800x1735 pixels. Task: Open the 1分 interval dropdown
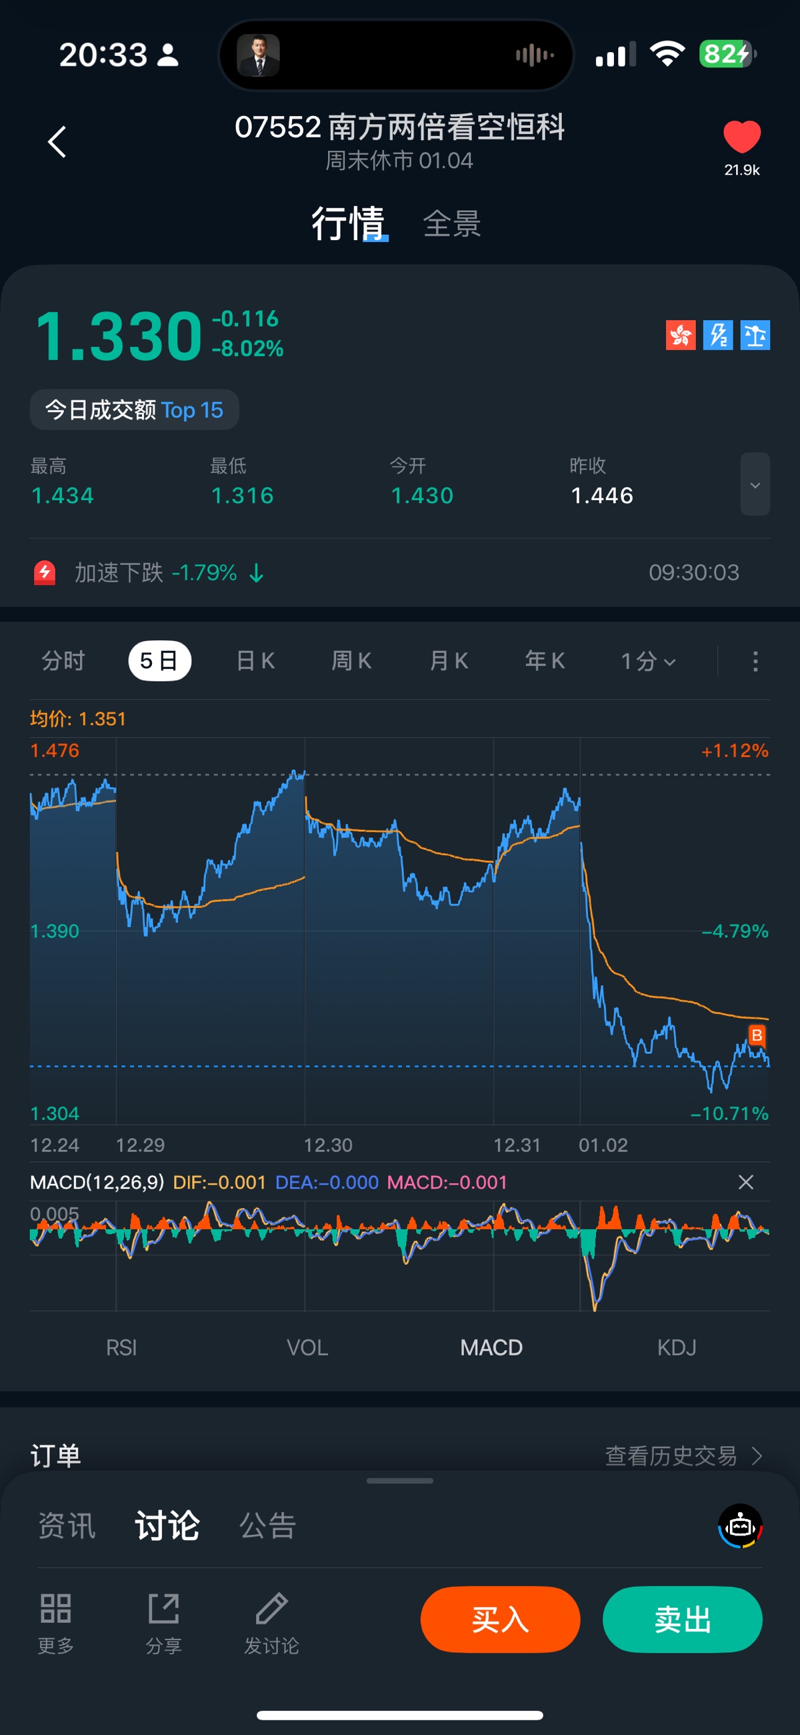point(647,661)
